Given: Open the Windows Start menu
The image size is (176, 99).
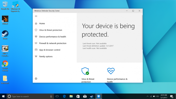Looking at the screenshot, I should [x=3, y=96].
